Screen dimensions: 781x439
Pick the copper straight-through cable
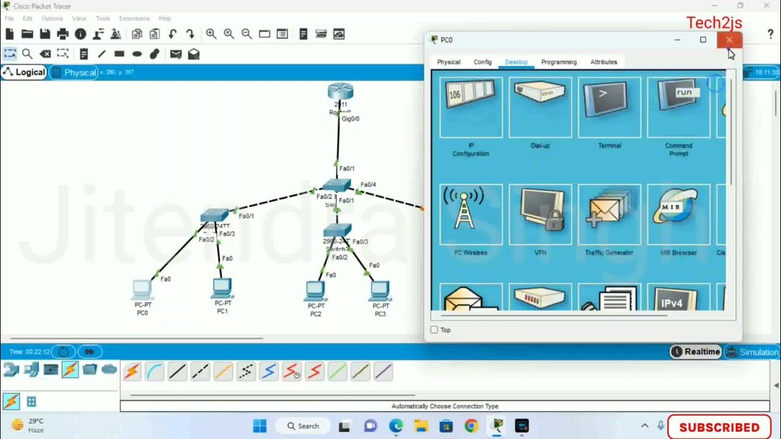(x=178, y=371)
